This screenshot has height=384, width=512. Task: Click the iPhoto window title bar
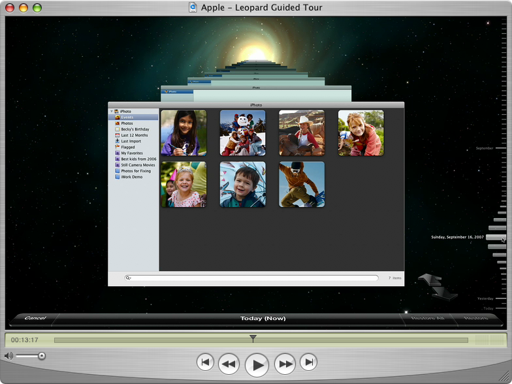coord(256,104)
